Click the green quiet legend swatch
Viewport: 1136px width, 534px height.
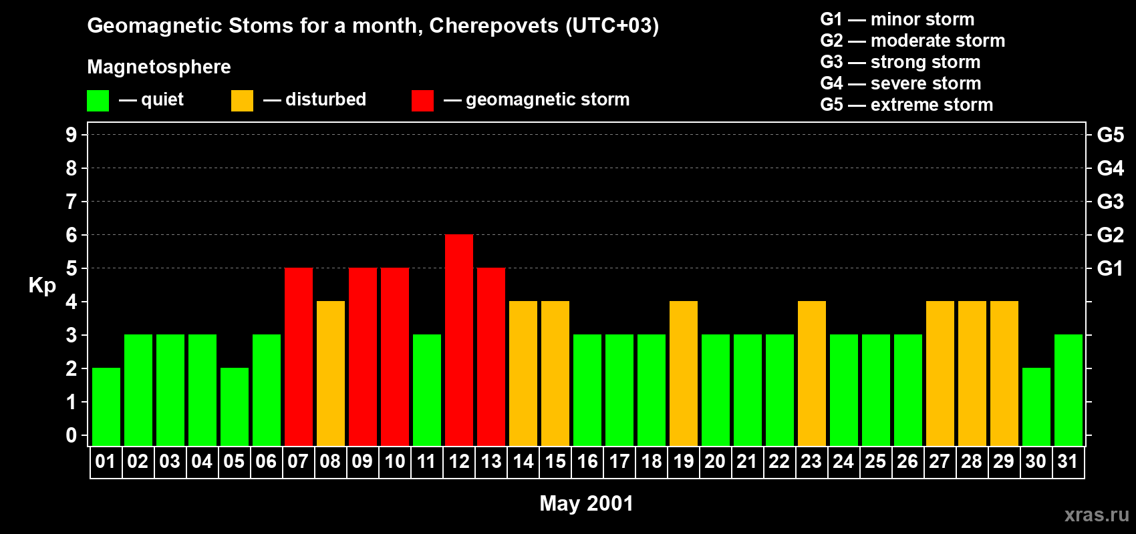[x=98, y=101]
